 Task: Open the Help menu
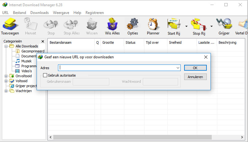[77, 13]
